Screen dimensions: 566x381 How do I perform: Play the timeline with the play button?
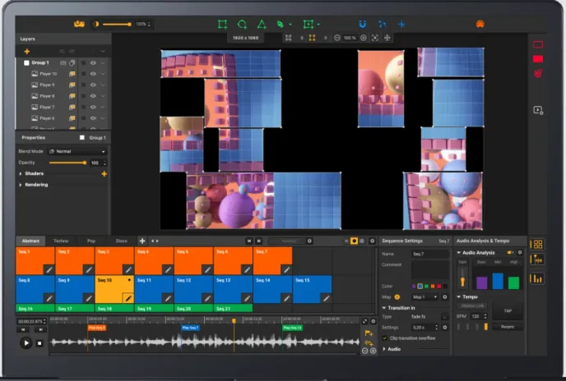(x=26, y=342)
